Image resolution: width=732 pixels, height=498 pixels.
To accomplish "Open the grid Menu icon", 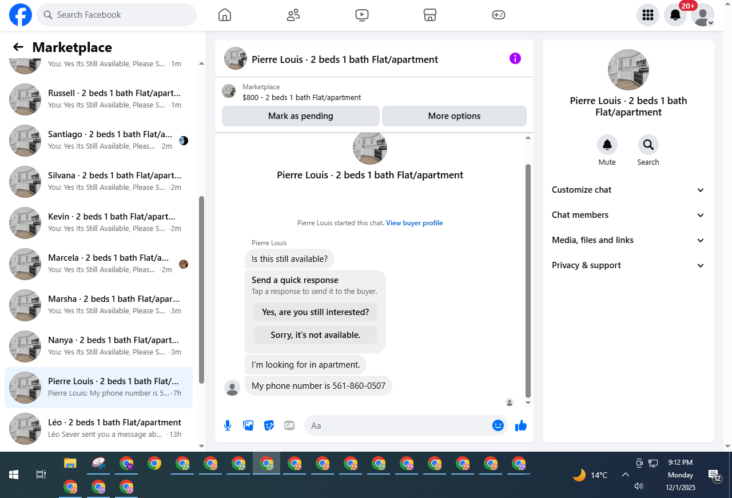I will tap(648, 15).
